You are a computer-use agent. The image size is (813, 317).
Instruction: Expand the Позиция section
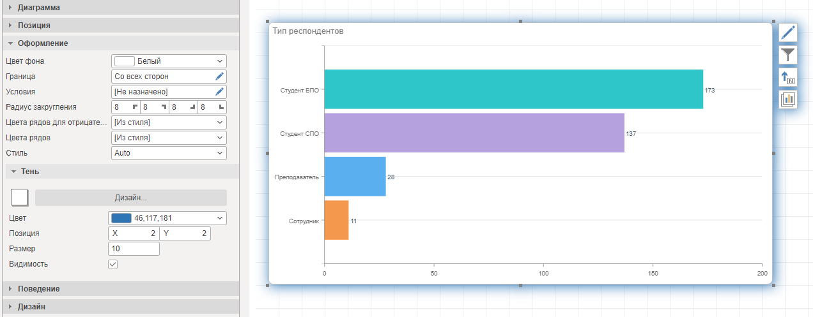(x=34, y=26)
